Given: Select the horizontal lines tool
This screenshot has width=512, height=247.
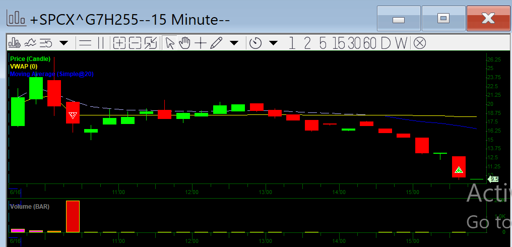Looking at the screenshot, I should 85,43.
